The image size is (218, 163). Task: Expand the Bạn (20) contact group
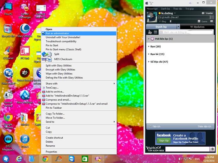point(149,47)
